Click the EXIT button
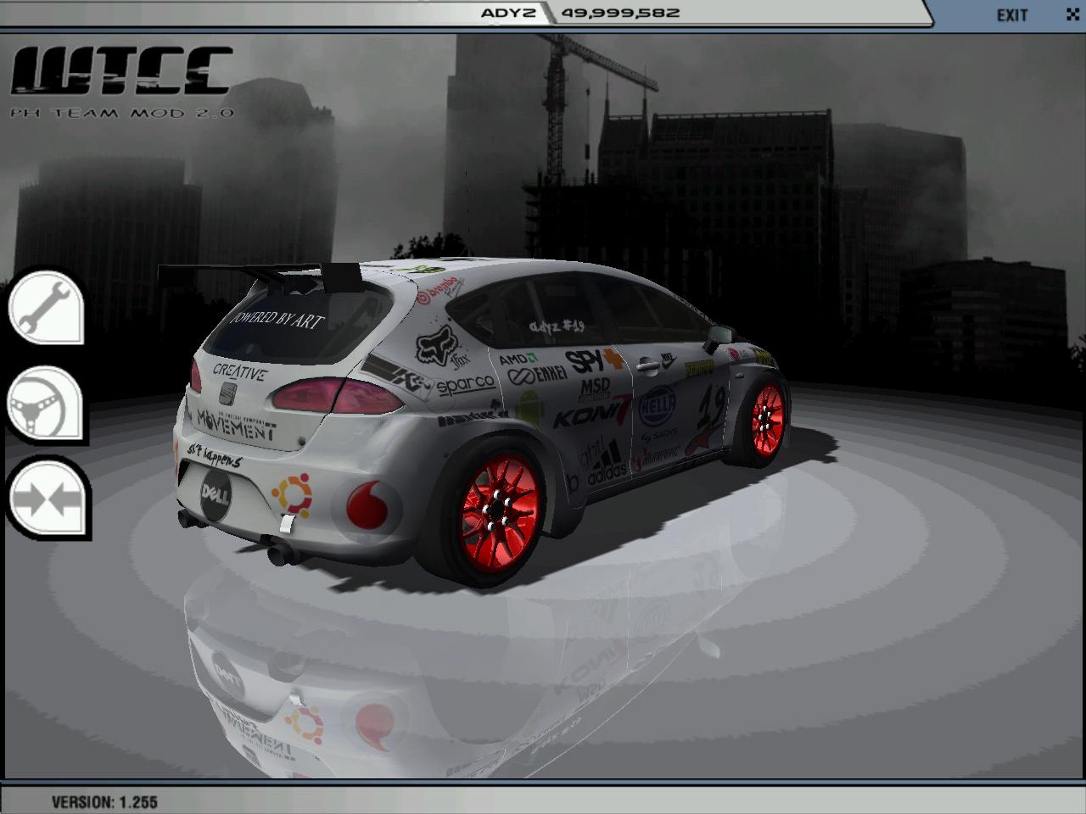This screenshot has height=814, width=1086. click(x=1011, y=14)
